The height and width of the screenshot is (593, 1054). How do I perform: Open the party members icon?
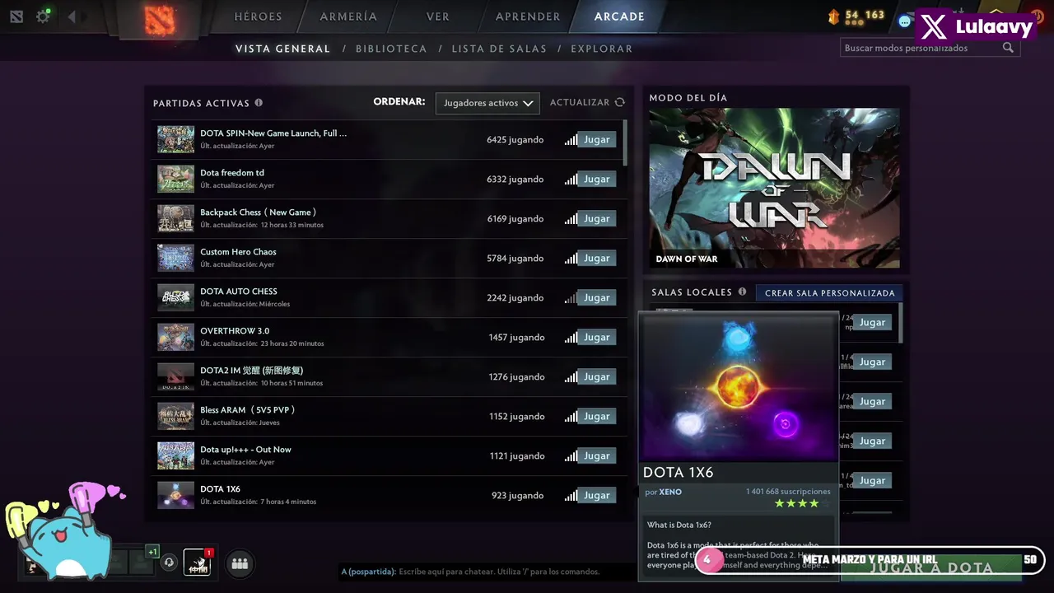240,563
